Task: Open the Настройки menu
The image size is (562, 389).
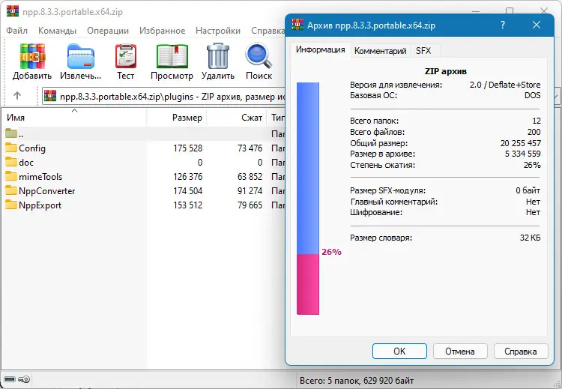Action: tap(218, 31)
